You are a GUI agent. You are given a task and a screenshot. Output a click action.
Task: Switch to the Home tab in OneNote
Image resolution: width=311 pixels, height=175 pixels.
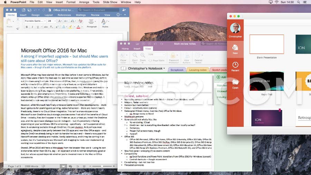point(125,49)
